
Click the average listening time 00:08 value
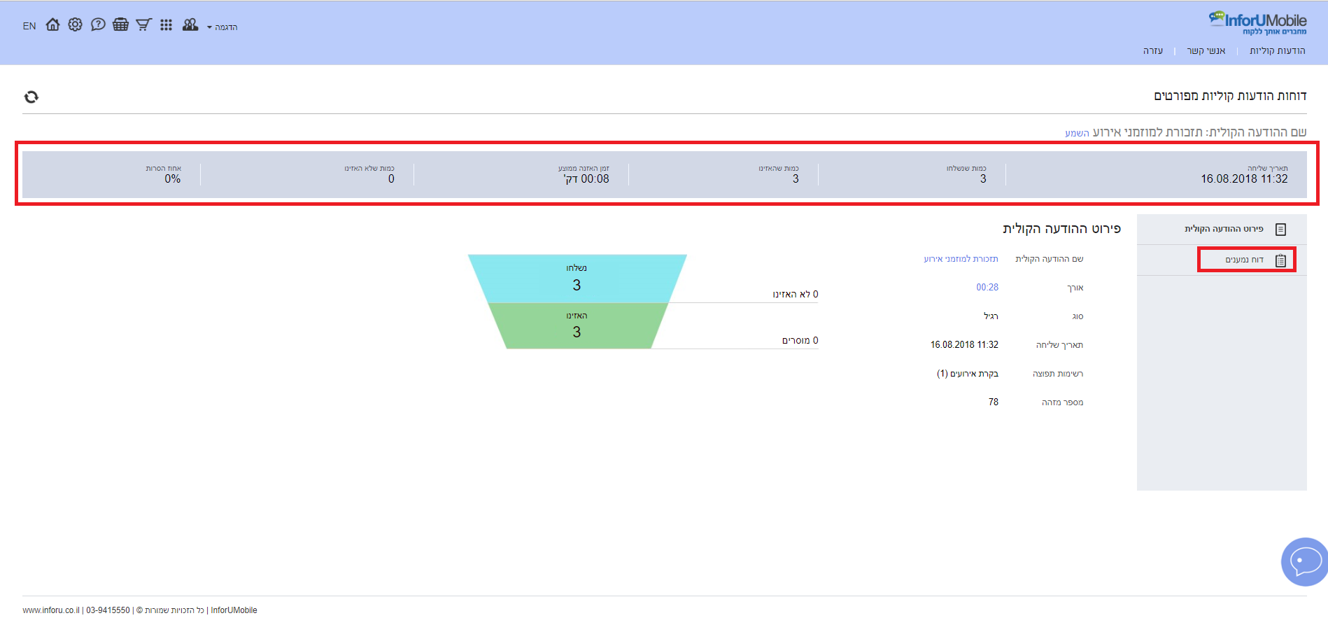pos(586,179)
